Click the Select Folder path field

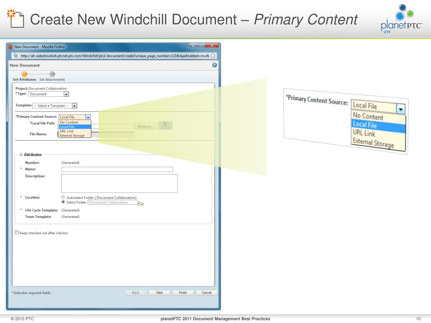click(x=112, y=202)
